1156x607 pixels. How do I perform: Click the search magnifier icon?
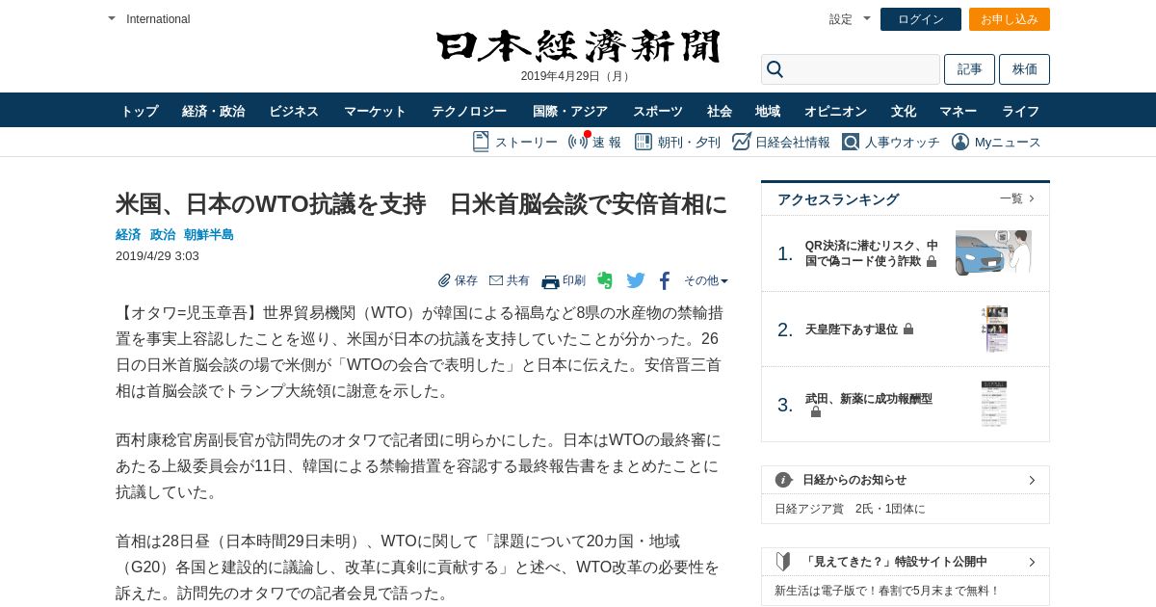[x=775, y=69]
